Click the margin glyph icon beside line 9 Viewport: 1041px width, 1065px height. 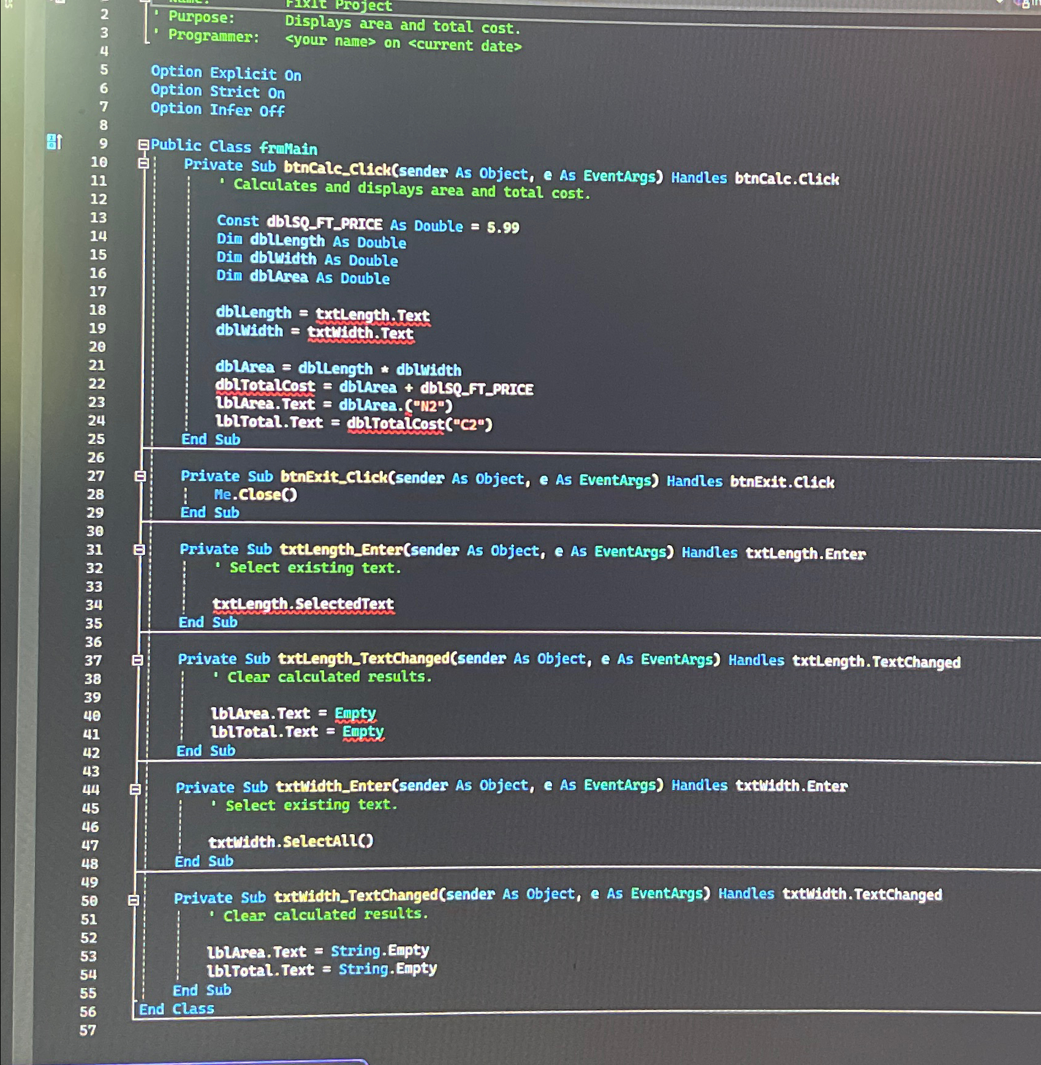click(x=55, y=142)
